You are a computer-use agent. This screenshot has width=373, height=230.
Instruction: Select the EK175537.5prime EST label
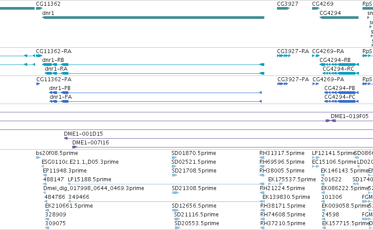[x=292, y=180]
